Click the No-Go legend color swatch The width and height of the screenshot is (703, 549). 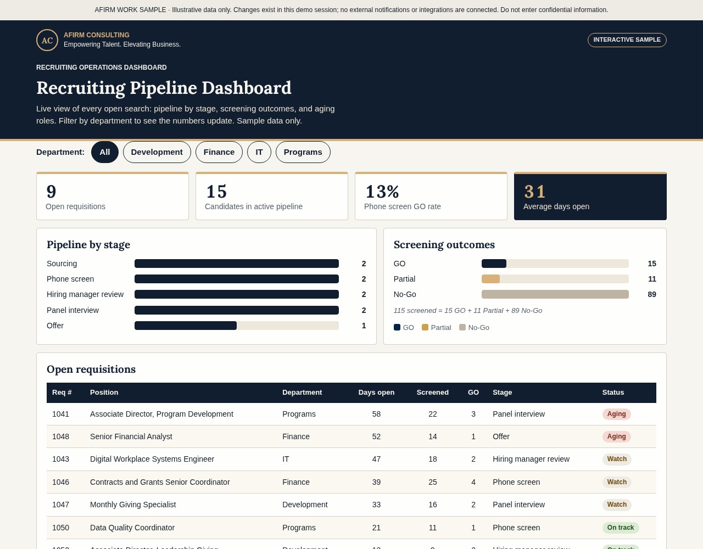pyautogui.click(x=462, y=327)
